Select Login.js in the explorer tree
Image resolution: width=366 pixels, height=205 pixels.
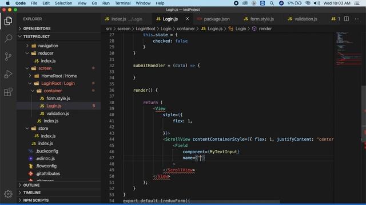pyautogui.click(x=54, y=106)
